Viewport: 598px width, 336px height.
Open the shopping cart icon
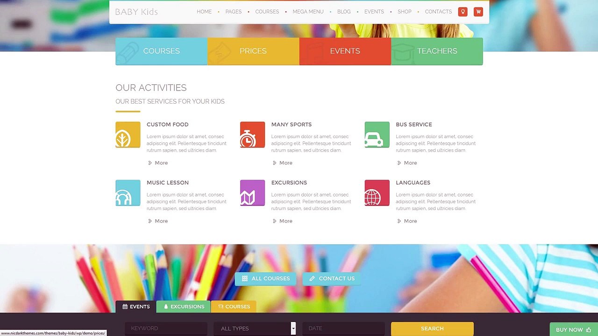point(478,12)
